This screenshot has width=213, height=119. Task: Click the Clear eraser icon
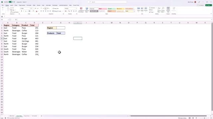pyautogui.click(x=150, y=12)
